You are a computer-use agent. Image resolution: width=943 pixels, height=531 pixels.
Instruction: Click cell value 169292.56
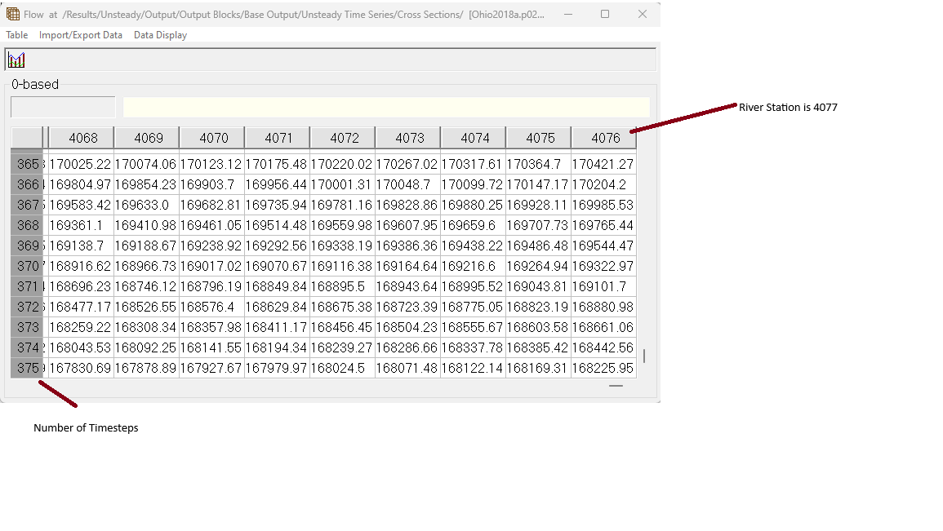276,246
